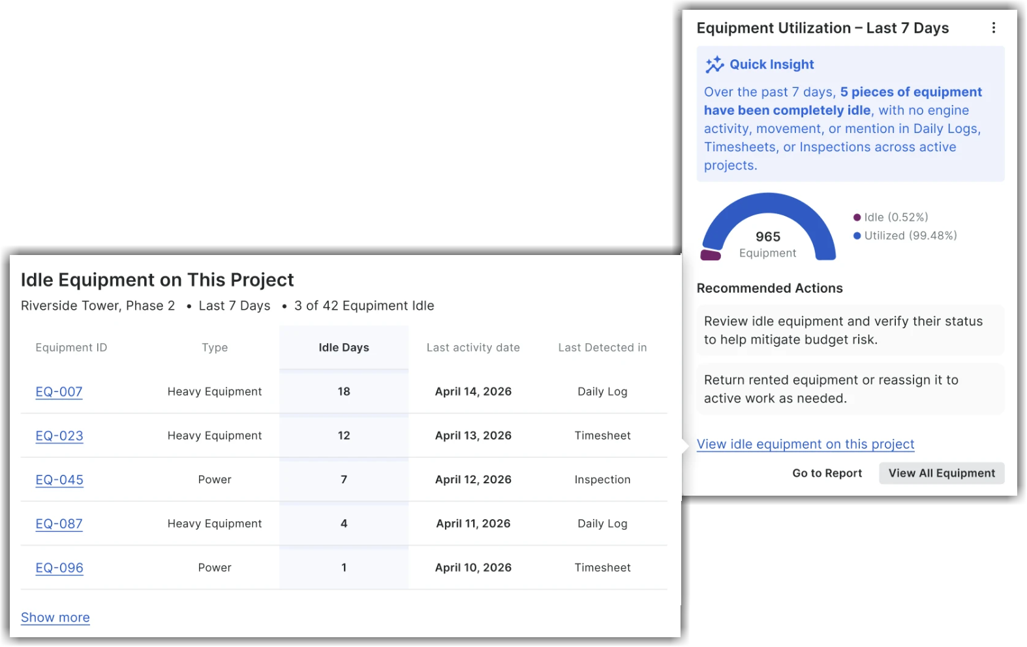1027x647 pixels.
Task: Click the Inspection cell in EQ-045 row
Action: [602, 479]
